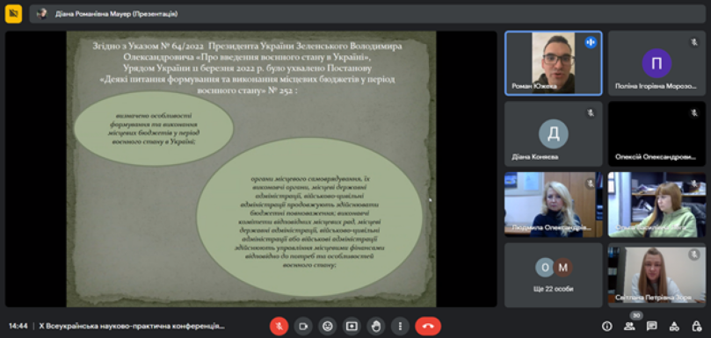
Task: Click the shared presentation slide
Action: click(x=251, y=169)
